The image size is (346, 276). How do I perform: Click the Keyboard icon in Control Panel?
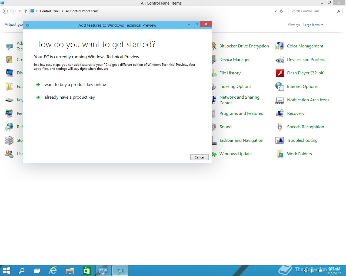[9, 100]
